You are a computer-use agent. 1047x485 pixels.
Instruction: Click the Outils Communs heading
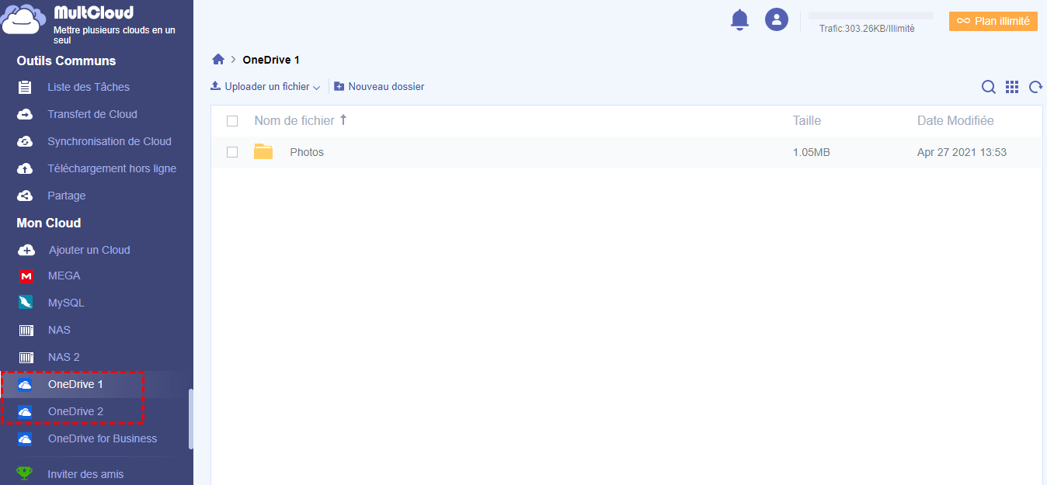[66, 61]
